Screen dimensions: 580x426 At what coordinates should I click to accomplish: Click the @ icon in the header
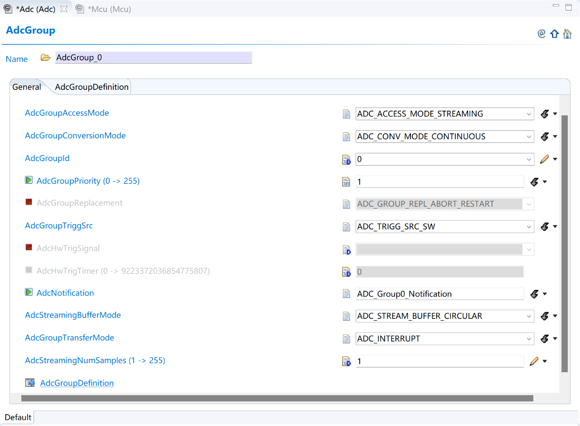click(541, 34)
